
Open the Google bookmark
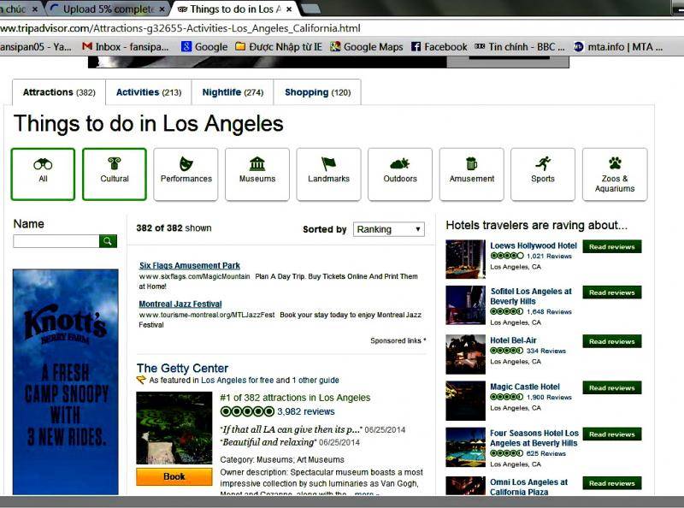[x=204, y=47]
